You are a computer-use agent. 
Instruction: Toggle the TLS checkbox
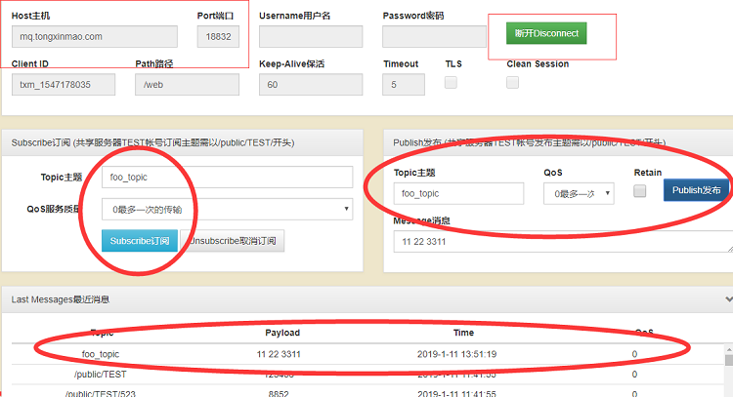[451, 83]
